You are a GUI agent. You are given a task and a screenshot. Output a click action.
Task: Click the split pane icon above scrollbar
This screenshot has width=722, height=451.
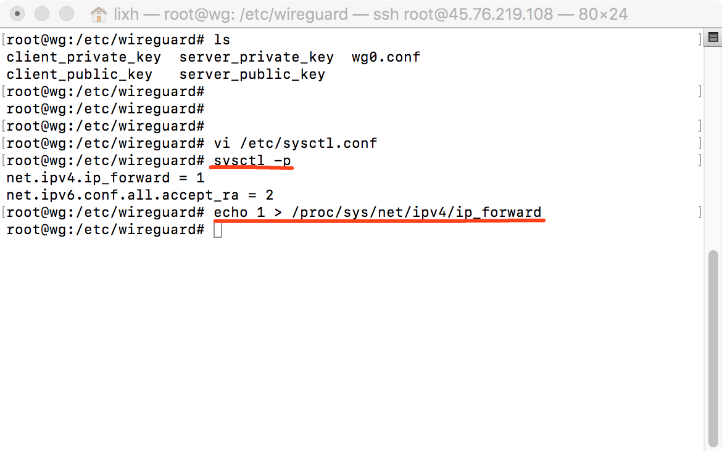tap(713, 38)
